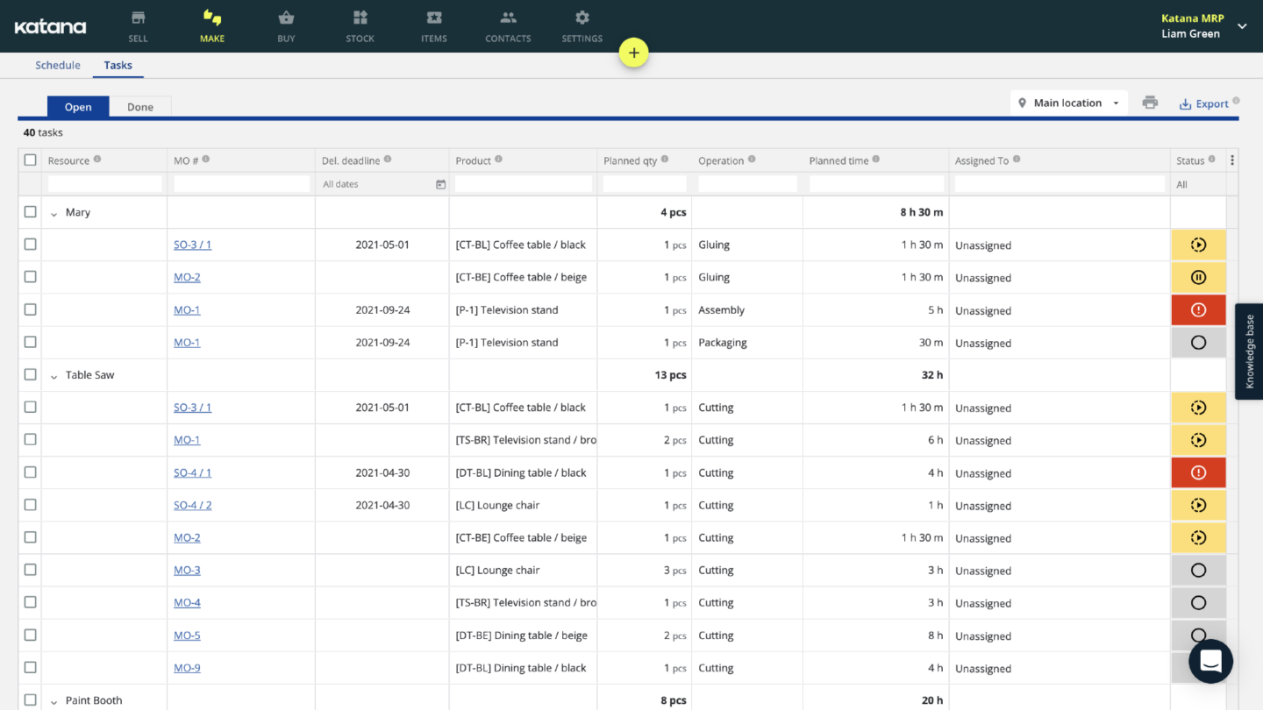This screenshot has height=710, width=1263.
Task: Open the MO-5 manufacturing order link
Action: pos(187,635)
